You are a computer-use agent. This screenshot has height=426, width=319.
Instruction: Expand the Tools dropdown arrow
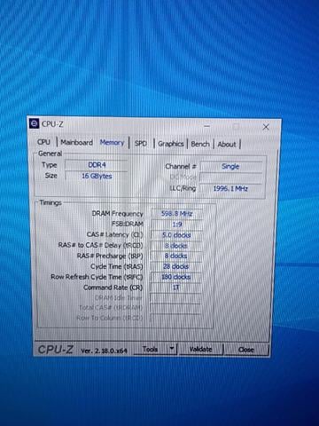(x=172, y=349)
